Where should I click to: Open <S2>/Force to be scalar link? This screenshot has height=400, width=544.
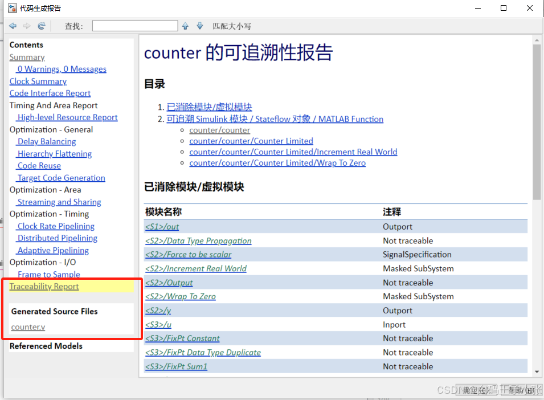pos(189,255)
